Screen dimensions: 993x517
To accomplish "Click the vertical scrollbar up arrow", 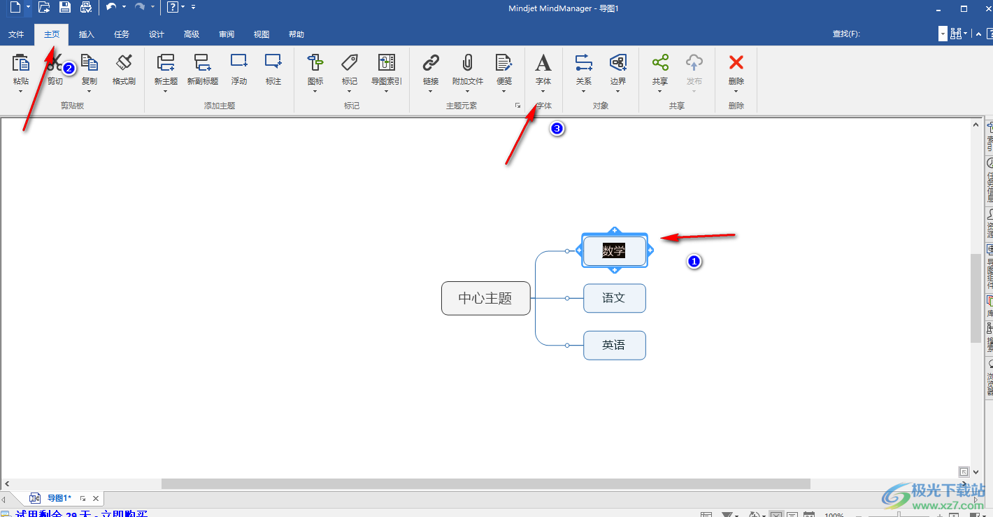I will click(976, 125).
